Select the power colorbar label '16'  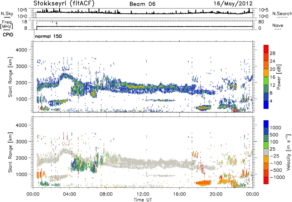(x=272, y=77)
